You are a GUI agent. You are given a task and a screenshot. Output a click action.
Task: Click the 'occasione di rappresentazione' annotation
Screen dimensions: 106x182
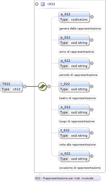click(x=80, y=168)
